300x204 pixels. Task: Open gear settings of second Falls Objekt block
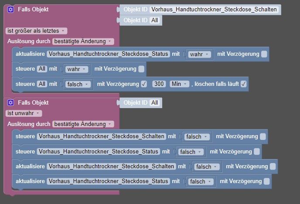11,103
